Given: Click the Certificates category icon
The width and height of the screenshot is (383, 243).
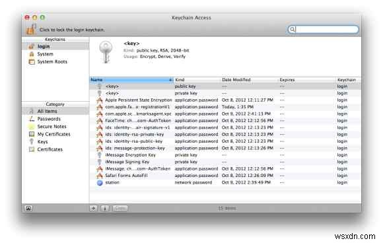Looking at the screenshot, I should 32,149.
